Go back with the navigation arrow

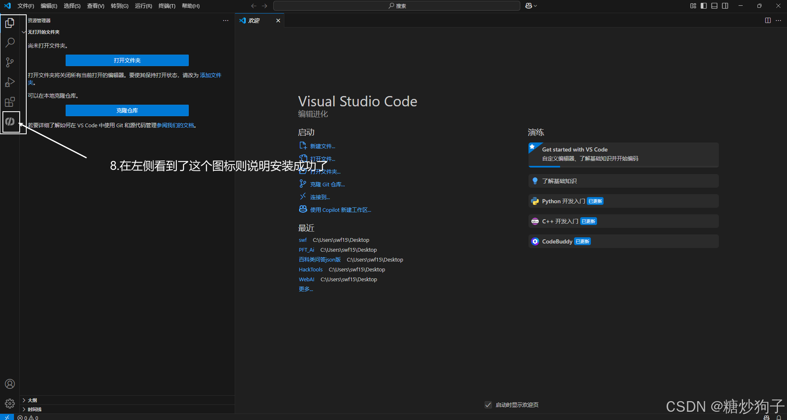coord(254,6)
